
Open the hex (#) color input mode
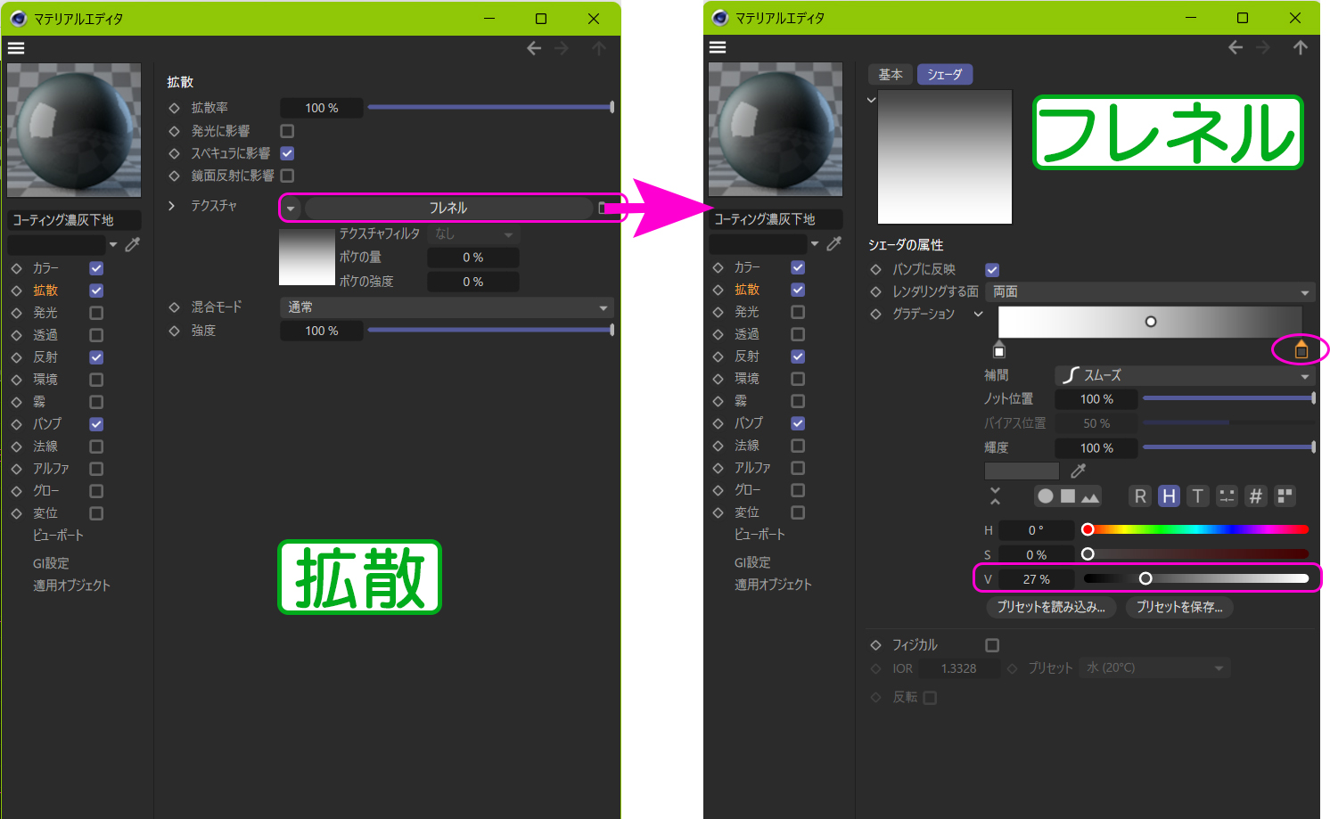click(x=1255, y=496)
